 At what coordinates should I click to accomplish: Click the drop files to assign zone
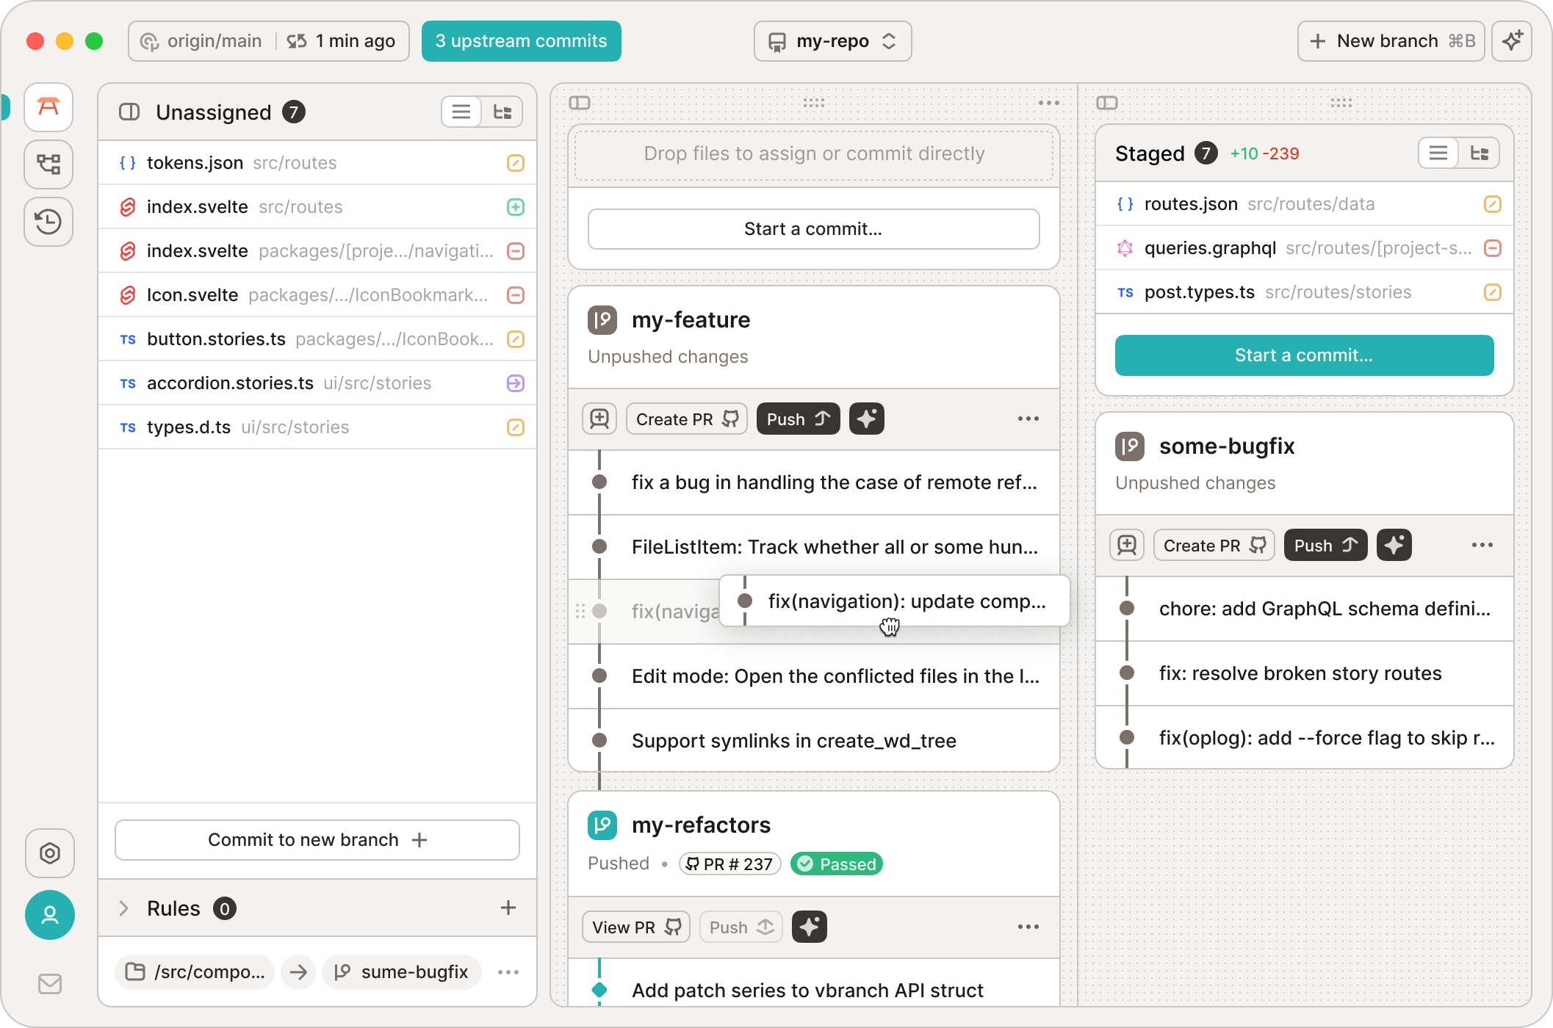click(814, 154)
